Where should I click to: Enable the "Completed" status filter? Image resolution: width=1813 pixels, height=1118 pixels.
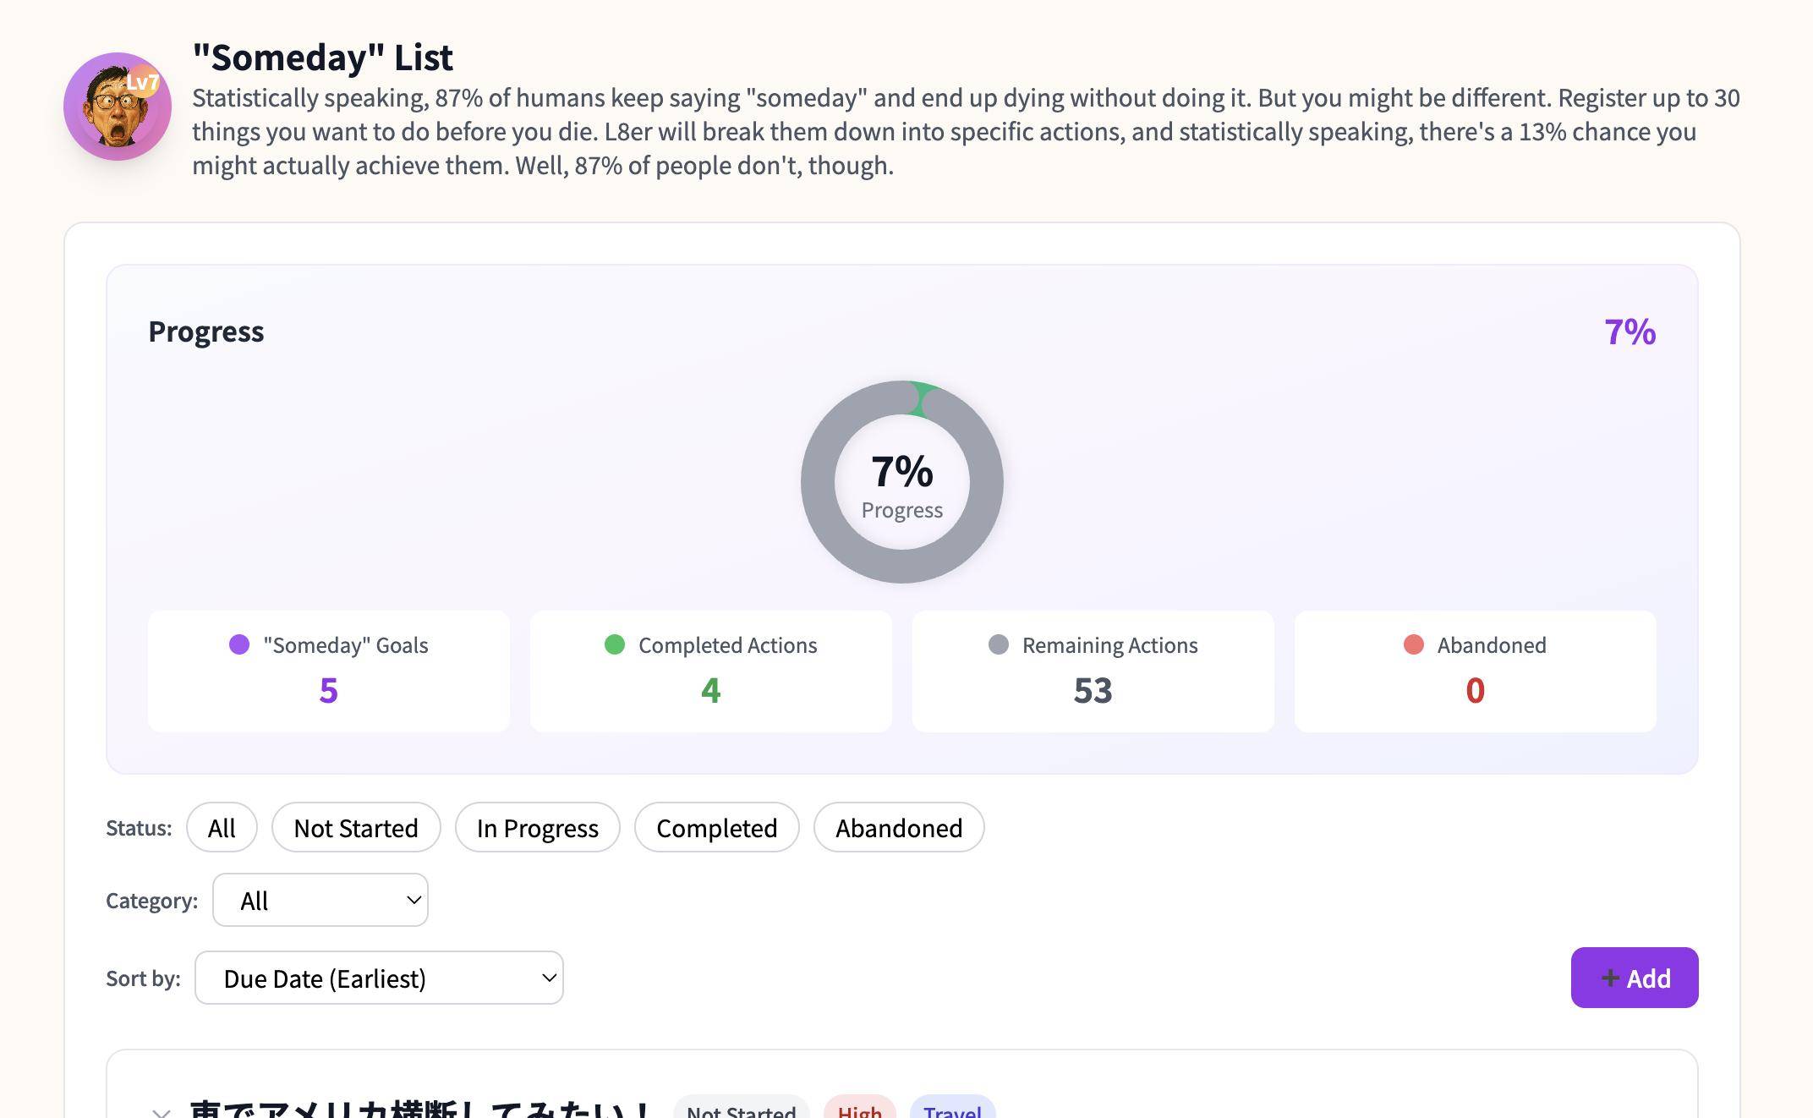[716, 827]
